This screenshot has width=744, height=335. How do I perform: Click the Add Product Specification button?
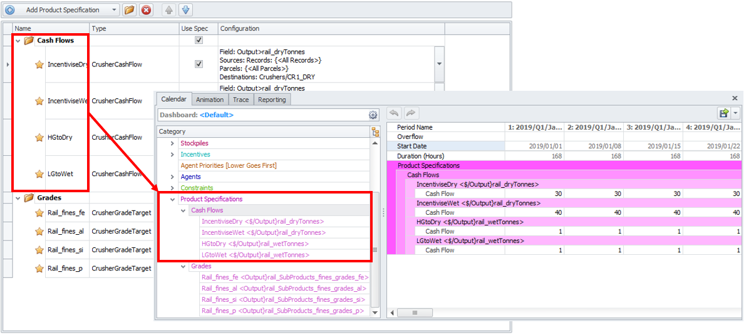[61, 10]
